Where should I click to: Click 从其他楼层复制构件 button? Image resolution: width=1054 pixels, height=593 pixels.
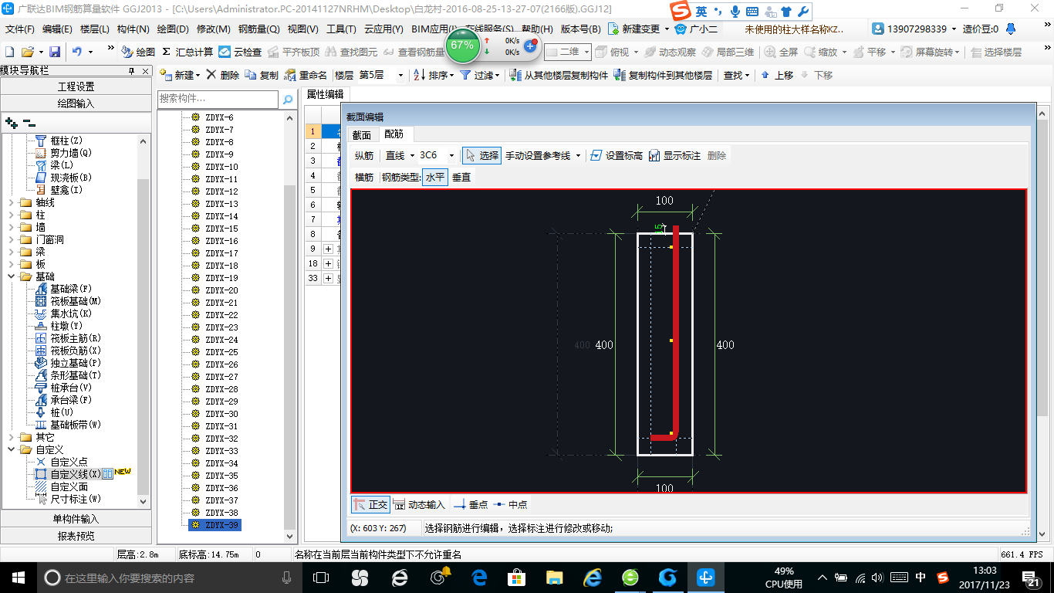pyautogui.click(x=559, y=75)
